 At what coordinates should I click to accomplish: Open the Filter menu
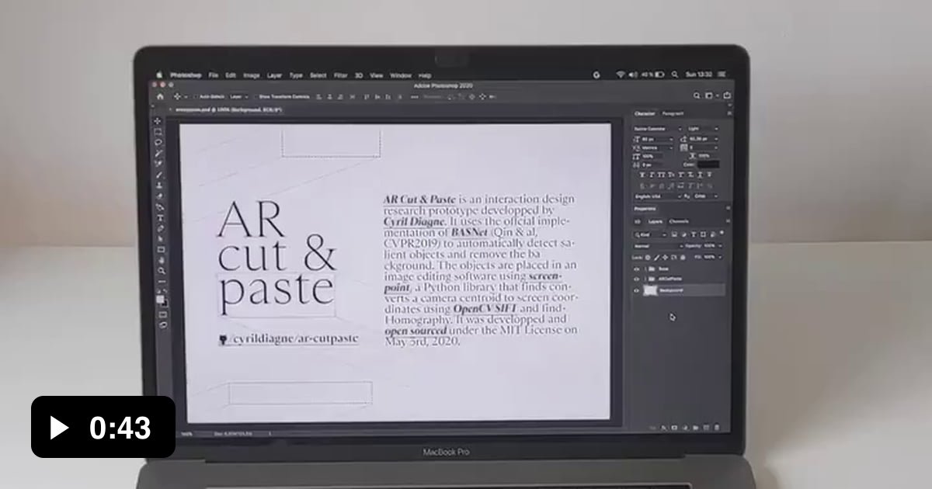(340, 75)
